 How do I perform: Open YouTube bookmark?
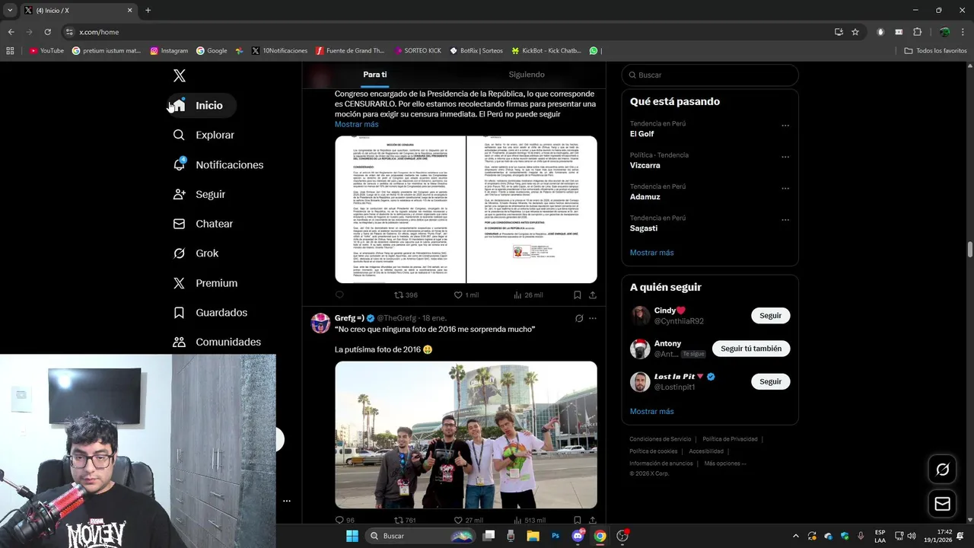click(x=46, y=51)
